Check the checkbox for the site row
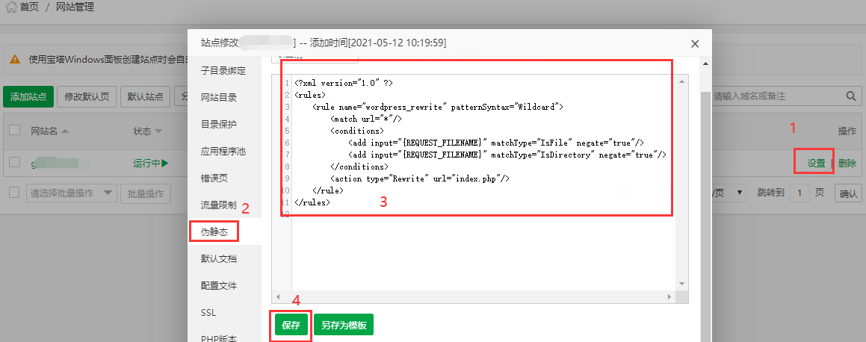The image size is (866, 342). point(15,163)
